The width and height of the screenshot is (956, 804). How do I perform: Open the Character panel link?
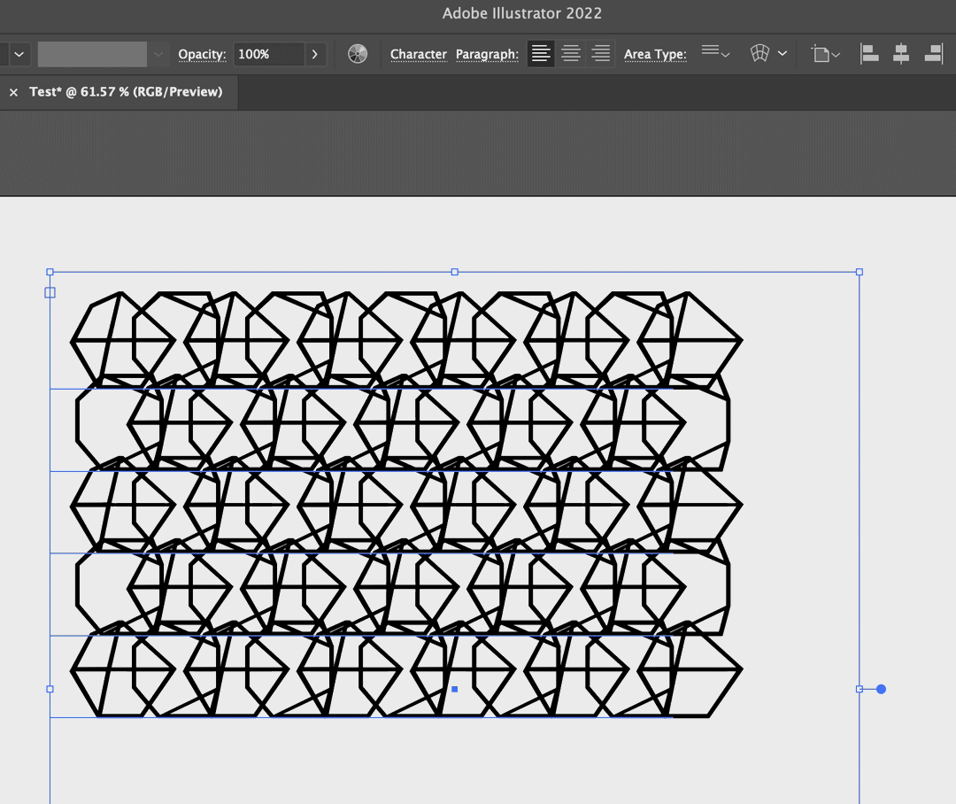419,54
